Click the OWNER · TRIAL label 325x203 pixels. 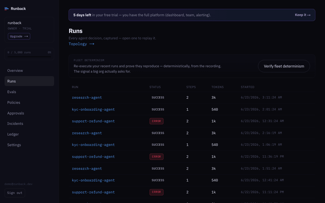tap(20, 29)
